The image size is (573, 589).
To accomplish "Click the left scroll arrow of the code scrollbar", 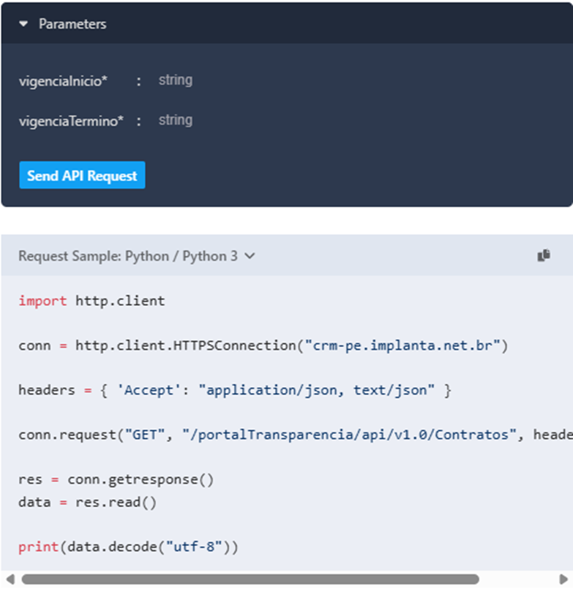I will tap(9, 579).
